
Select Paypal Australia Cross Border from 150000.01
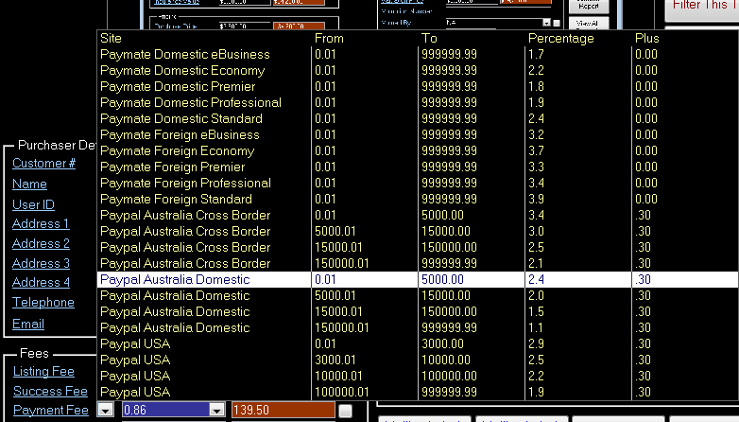pos(418,263)
